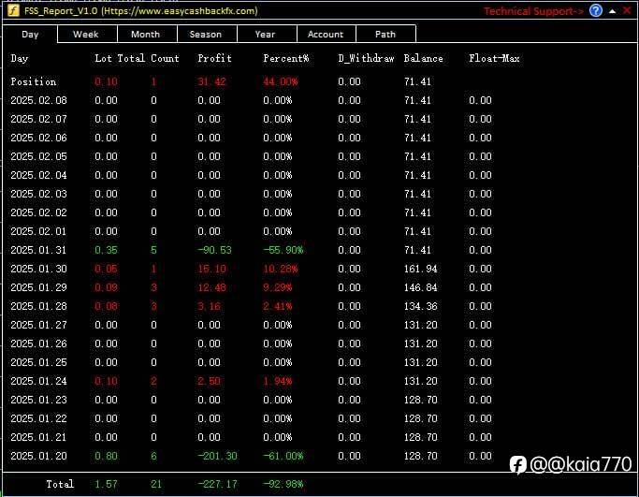Click the 2.41% percent value
The image size is (639, 497).
point(278,306)
